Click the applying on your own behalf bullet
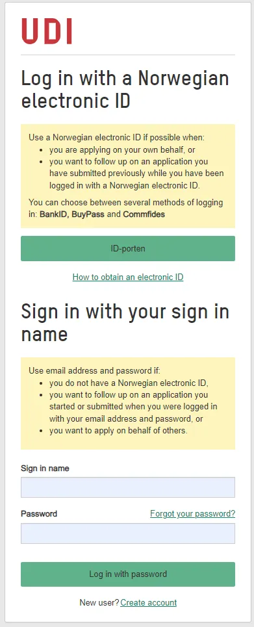Viewport: 254px width, 627px height. pos(122,150)
